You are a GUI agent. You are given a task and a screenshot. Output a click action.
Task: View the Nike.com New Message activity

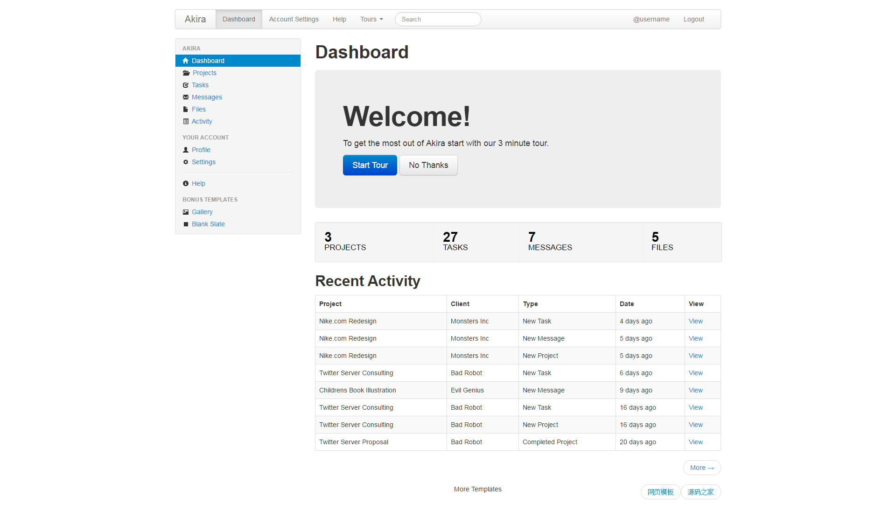click(695, 338)
